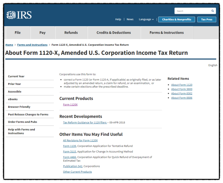Open Tax Reform Guidance for 1120 filers
Image resolution: width=223 pixels, height=183 pixels.
[x=85, y=123]
